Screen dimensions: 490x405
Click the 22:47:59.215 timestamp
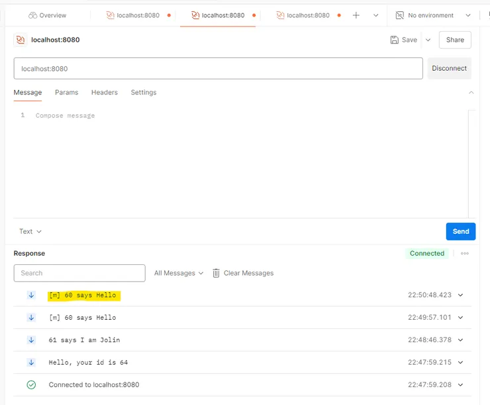[429, 362]
